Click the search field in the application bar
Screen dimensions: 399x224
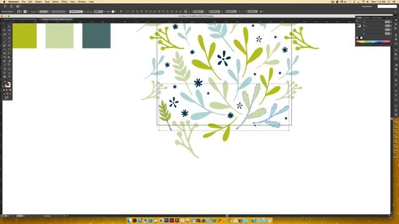click(387, 6)
